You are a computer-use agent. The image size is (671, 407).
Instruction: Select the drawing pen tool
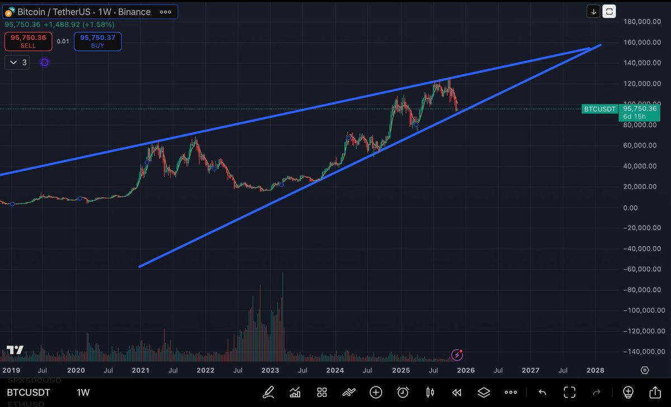pos(268,392)
